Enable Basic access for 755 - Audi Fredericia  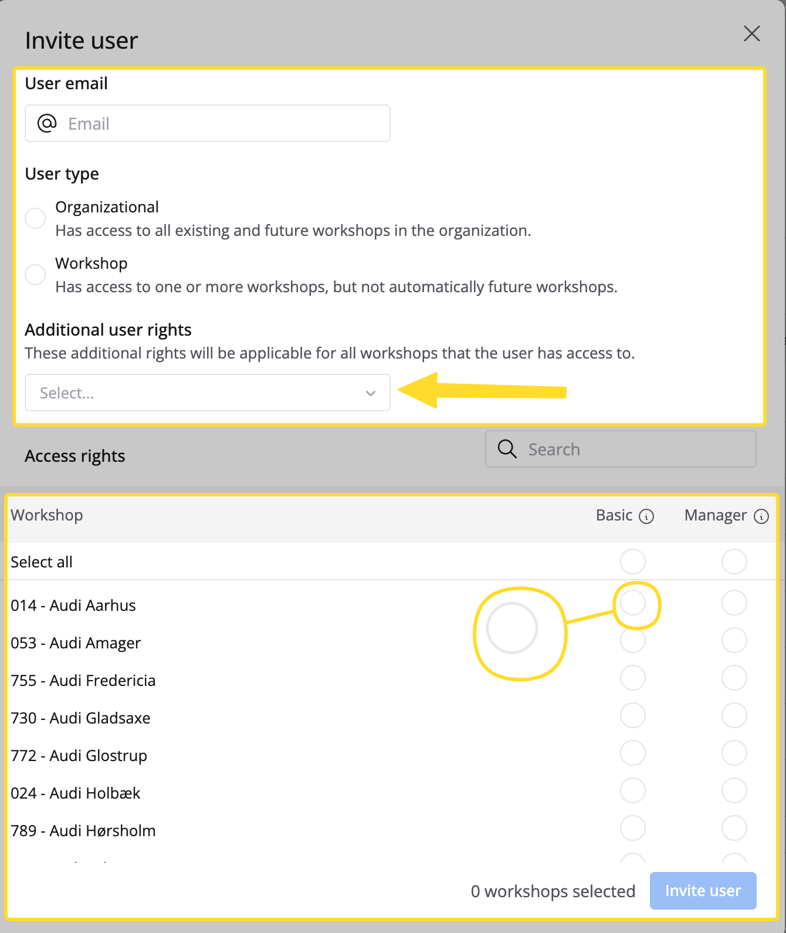633,678
